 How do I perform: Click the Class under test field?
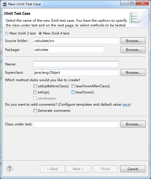point(76,124)
